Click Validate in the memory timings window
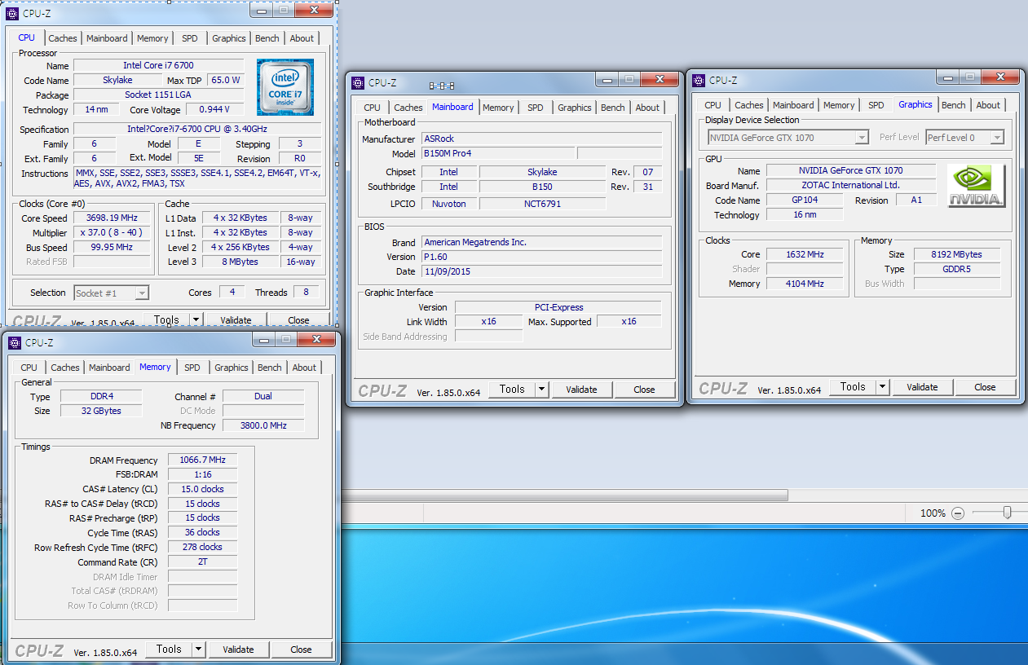This screenshot has height=665, width=1028. tap(238, 650)
